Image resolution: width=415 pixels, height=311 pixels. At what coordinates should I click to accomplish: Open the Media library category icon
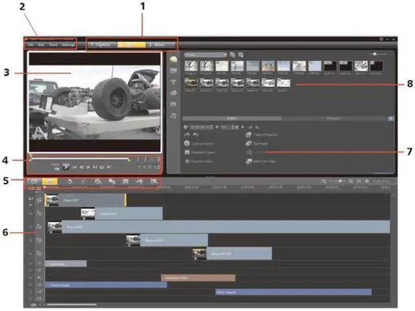click(174, 59)
